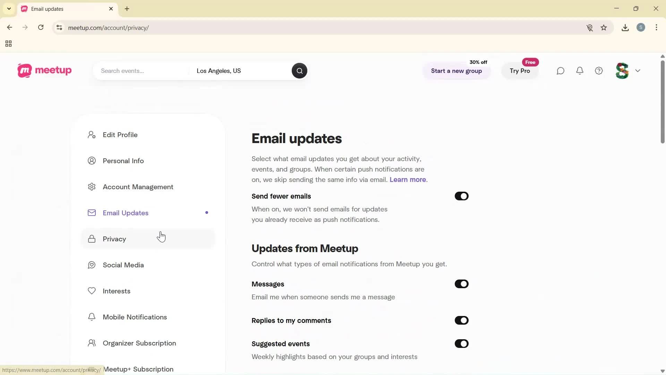666x375 pixels.
Task: Click the search magnifier button
Action: coord(299,70)
